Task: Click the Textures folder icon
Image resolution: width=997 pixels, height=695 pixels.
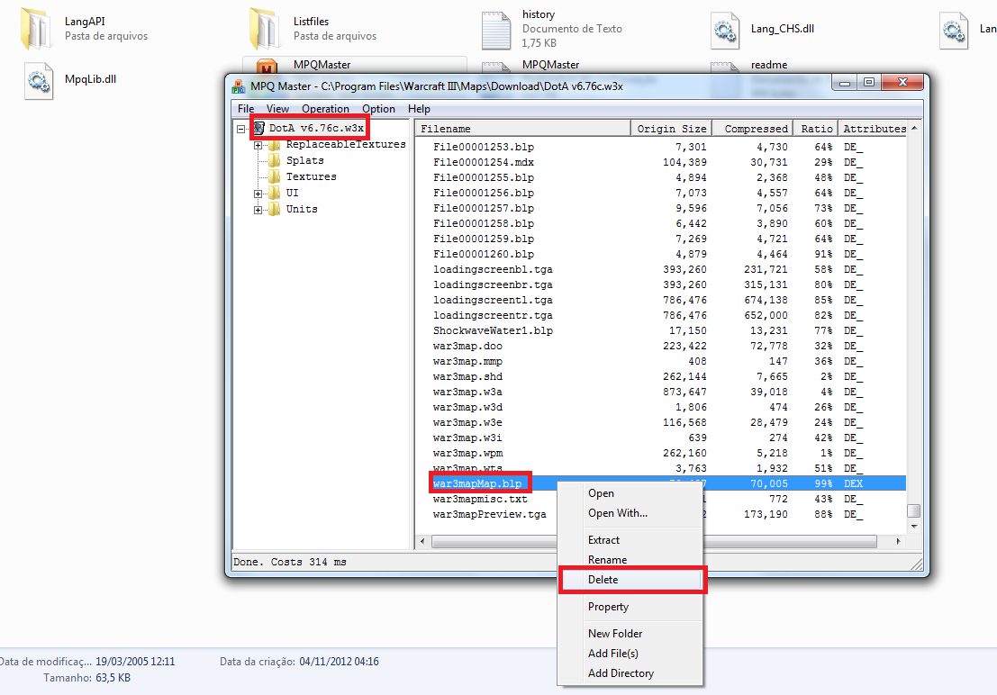Action: [x=275, y=176]
